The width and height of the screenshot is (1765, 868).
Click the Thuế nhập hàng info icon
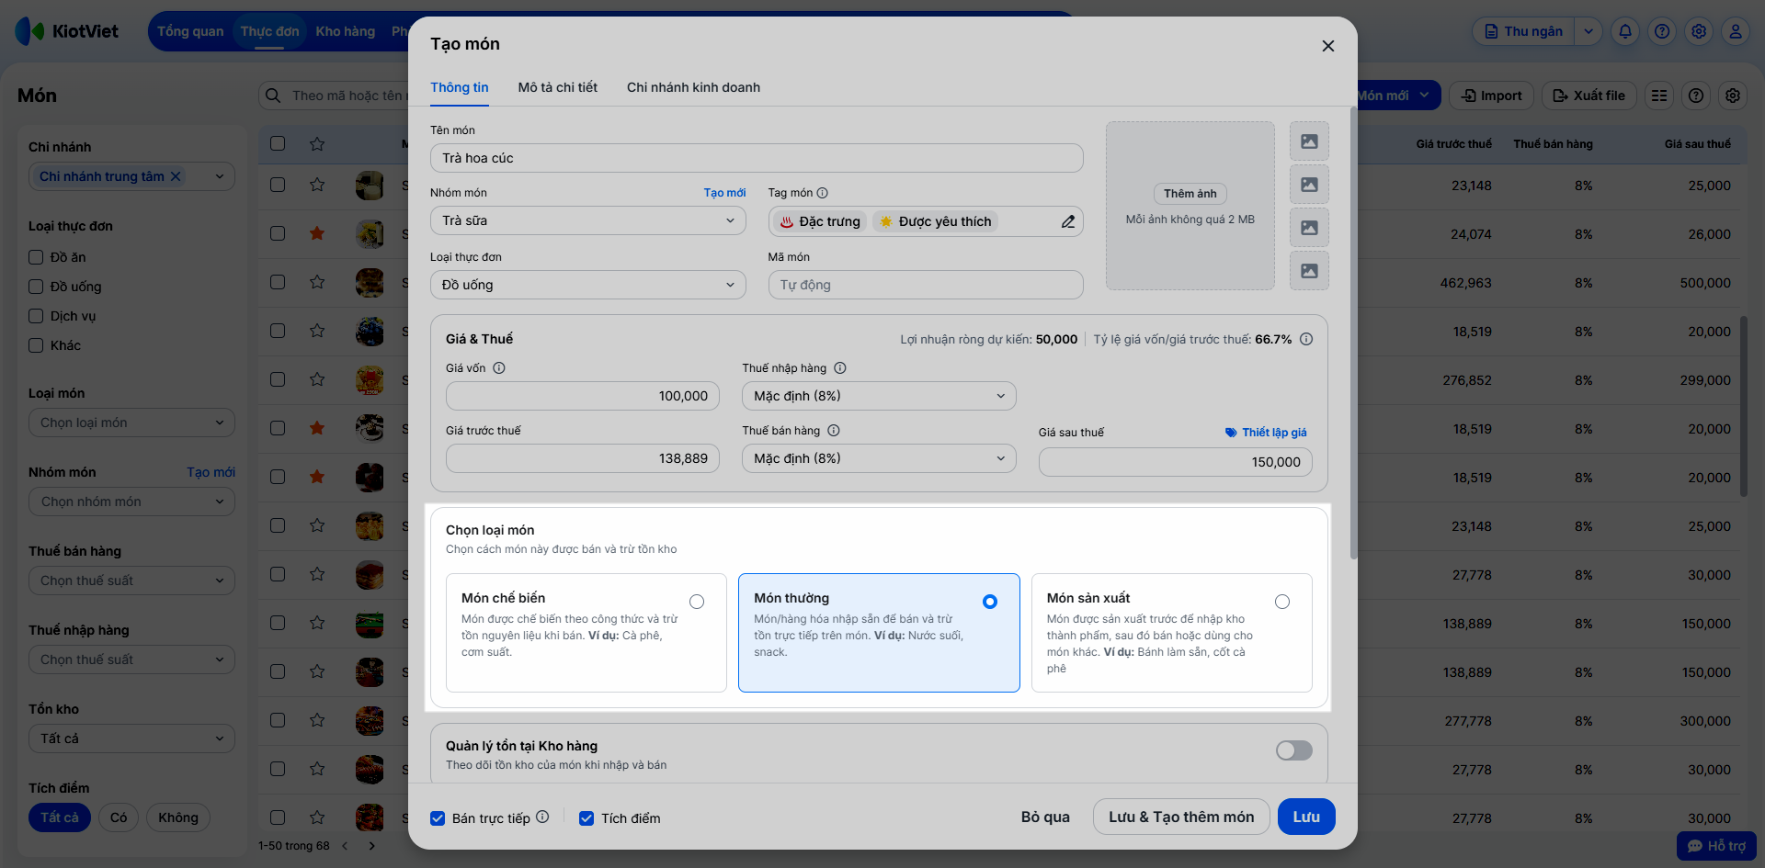(840, 368)
